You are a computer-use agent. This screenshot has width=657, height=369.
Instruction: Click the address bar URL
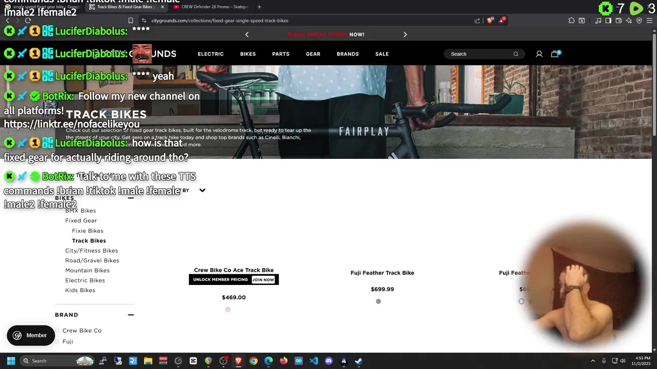click(220, 20)
